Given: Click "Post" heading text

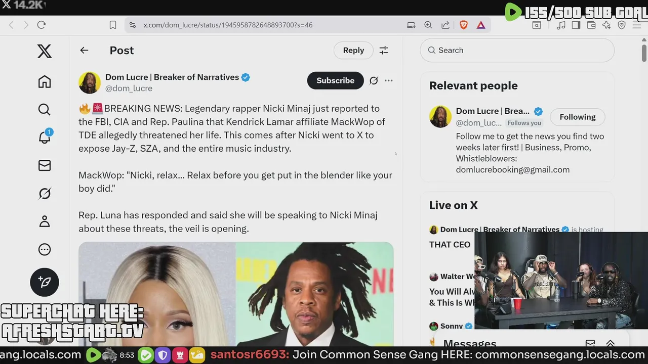Looking at the screenshot, I should pos(121,50).
